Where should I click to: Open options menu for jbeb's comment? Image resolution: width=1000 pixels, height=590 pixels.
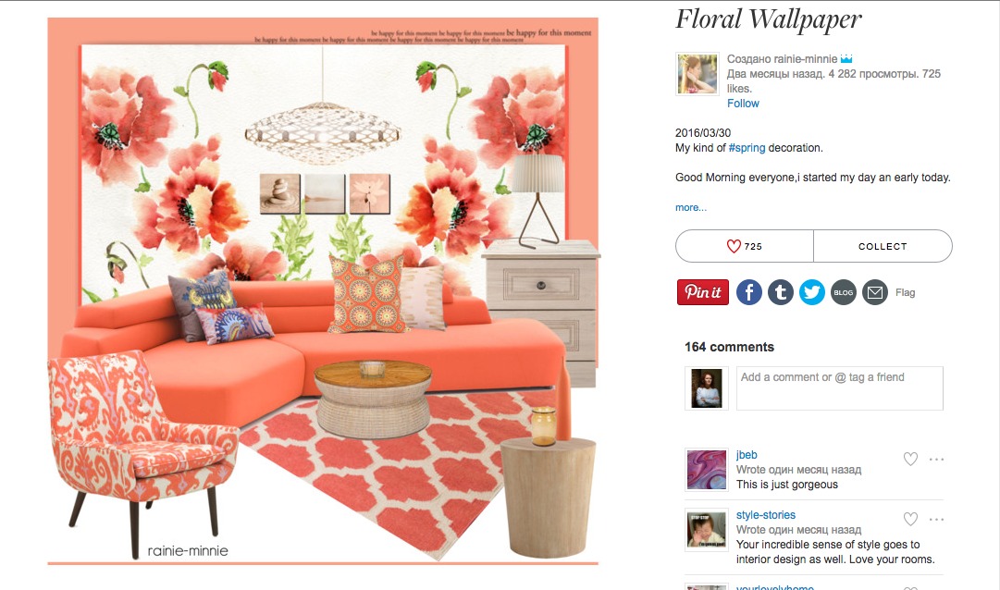[936, 459]
